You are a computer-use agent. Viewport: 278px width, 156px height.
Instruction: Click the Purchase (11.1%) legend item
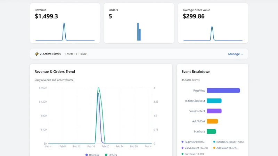click(x=193, y=154)
